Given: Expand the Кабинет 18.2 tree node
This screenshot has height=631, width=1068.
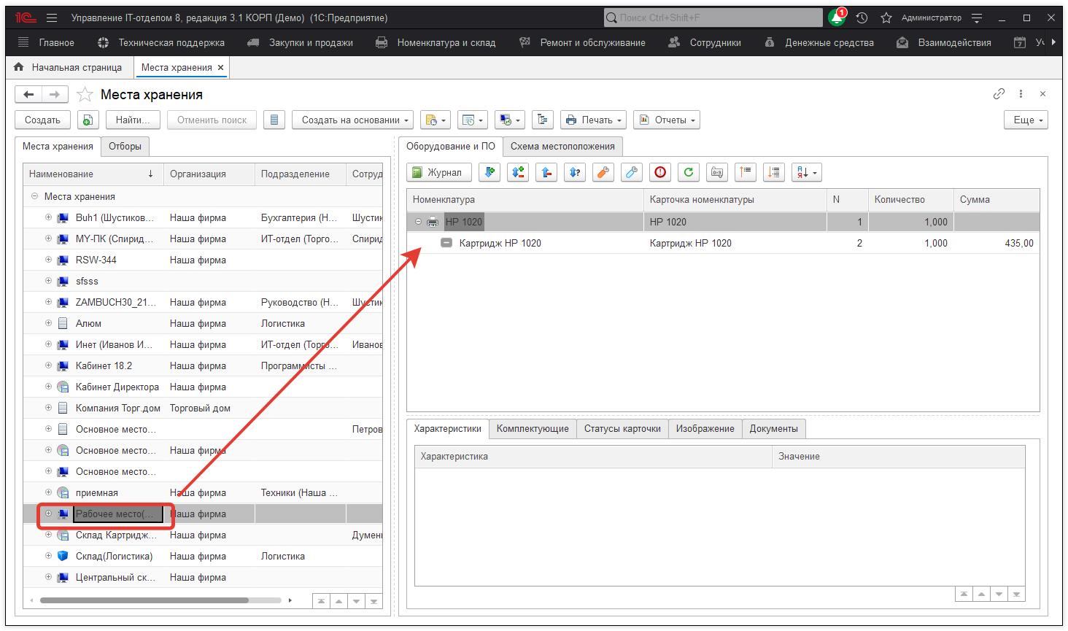Looking at the screenshot, I should click(49, 365).
